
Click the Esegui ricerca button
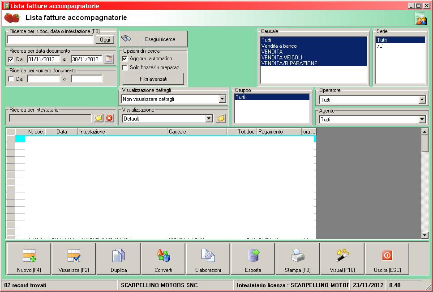pyautogui.click(x=154, y=39)
